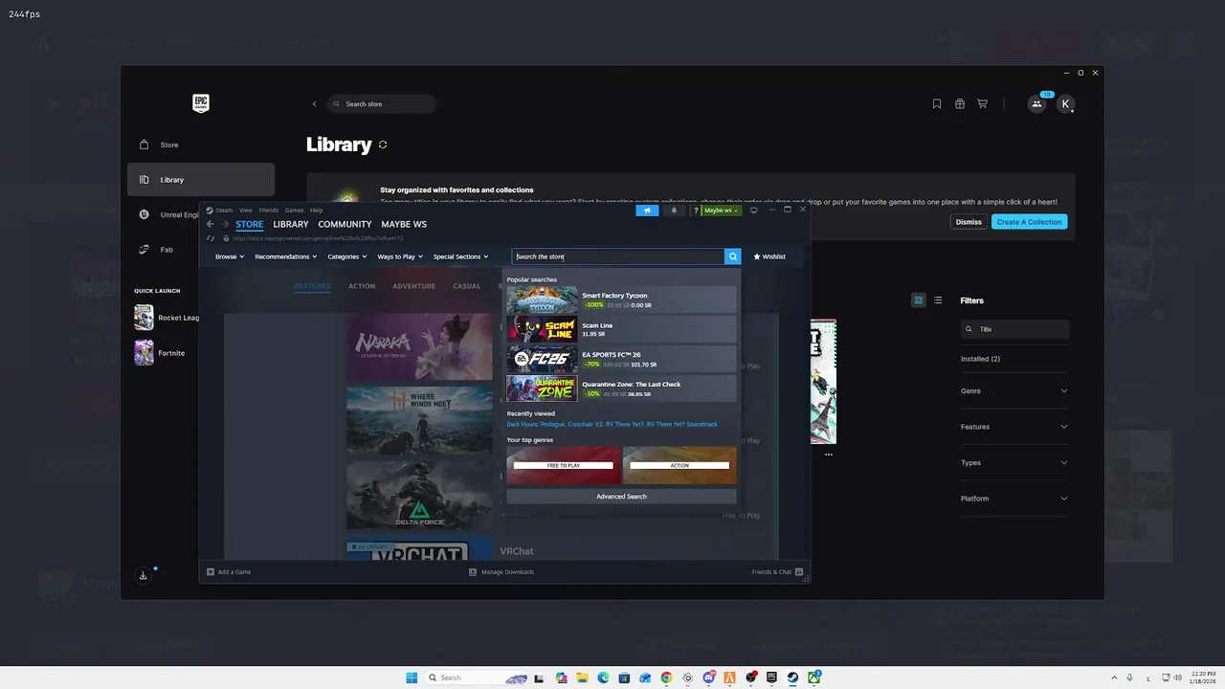Switch Epic library to grid view
Image resolution: width=1225 pixels, height=689 pixels.
tap(919, 300)
